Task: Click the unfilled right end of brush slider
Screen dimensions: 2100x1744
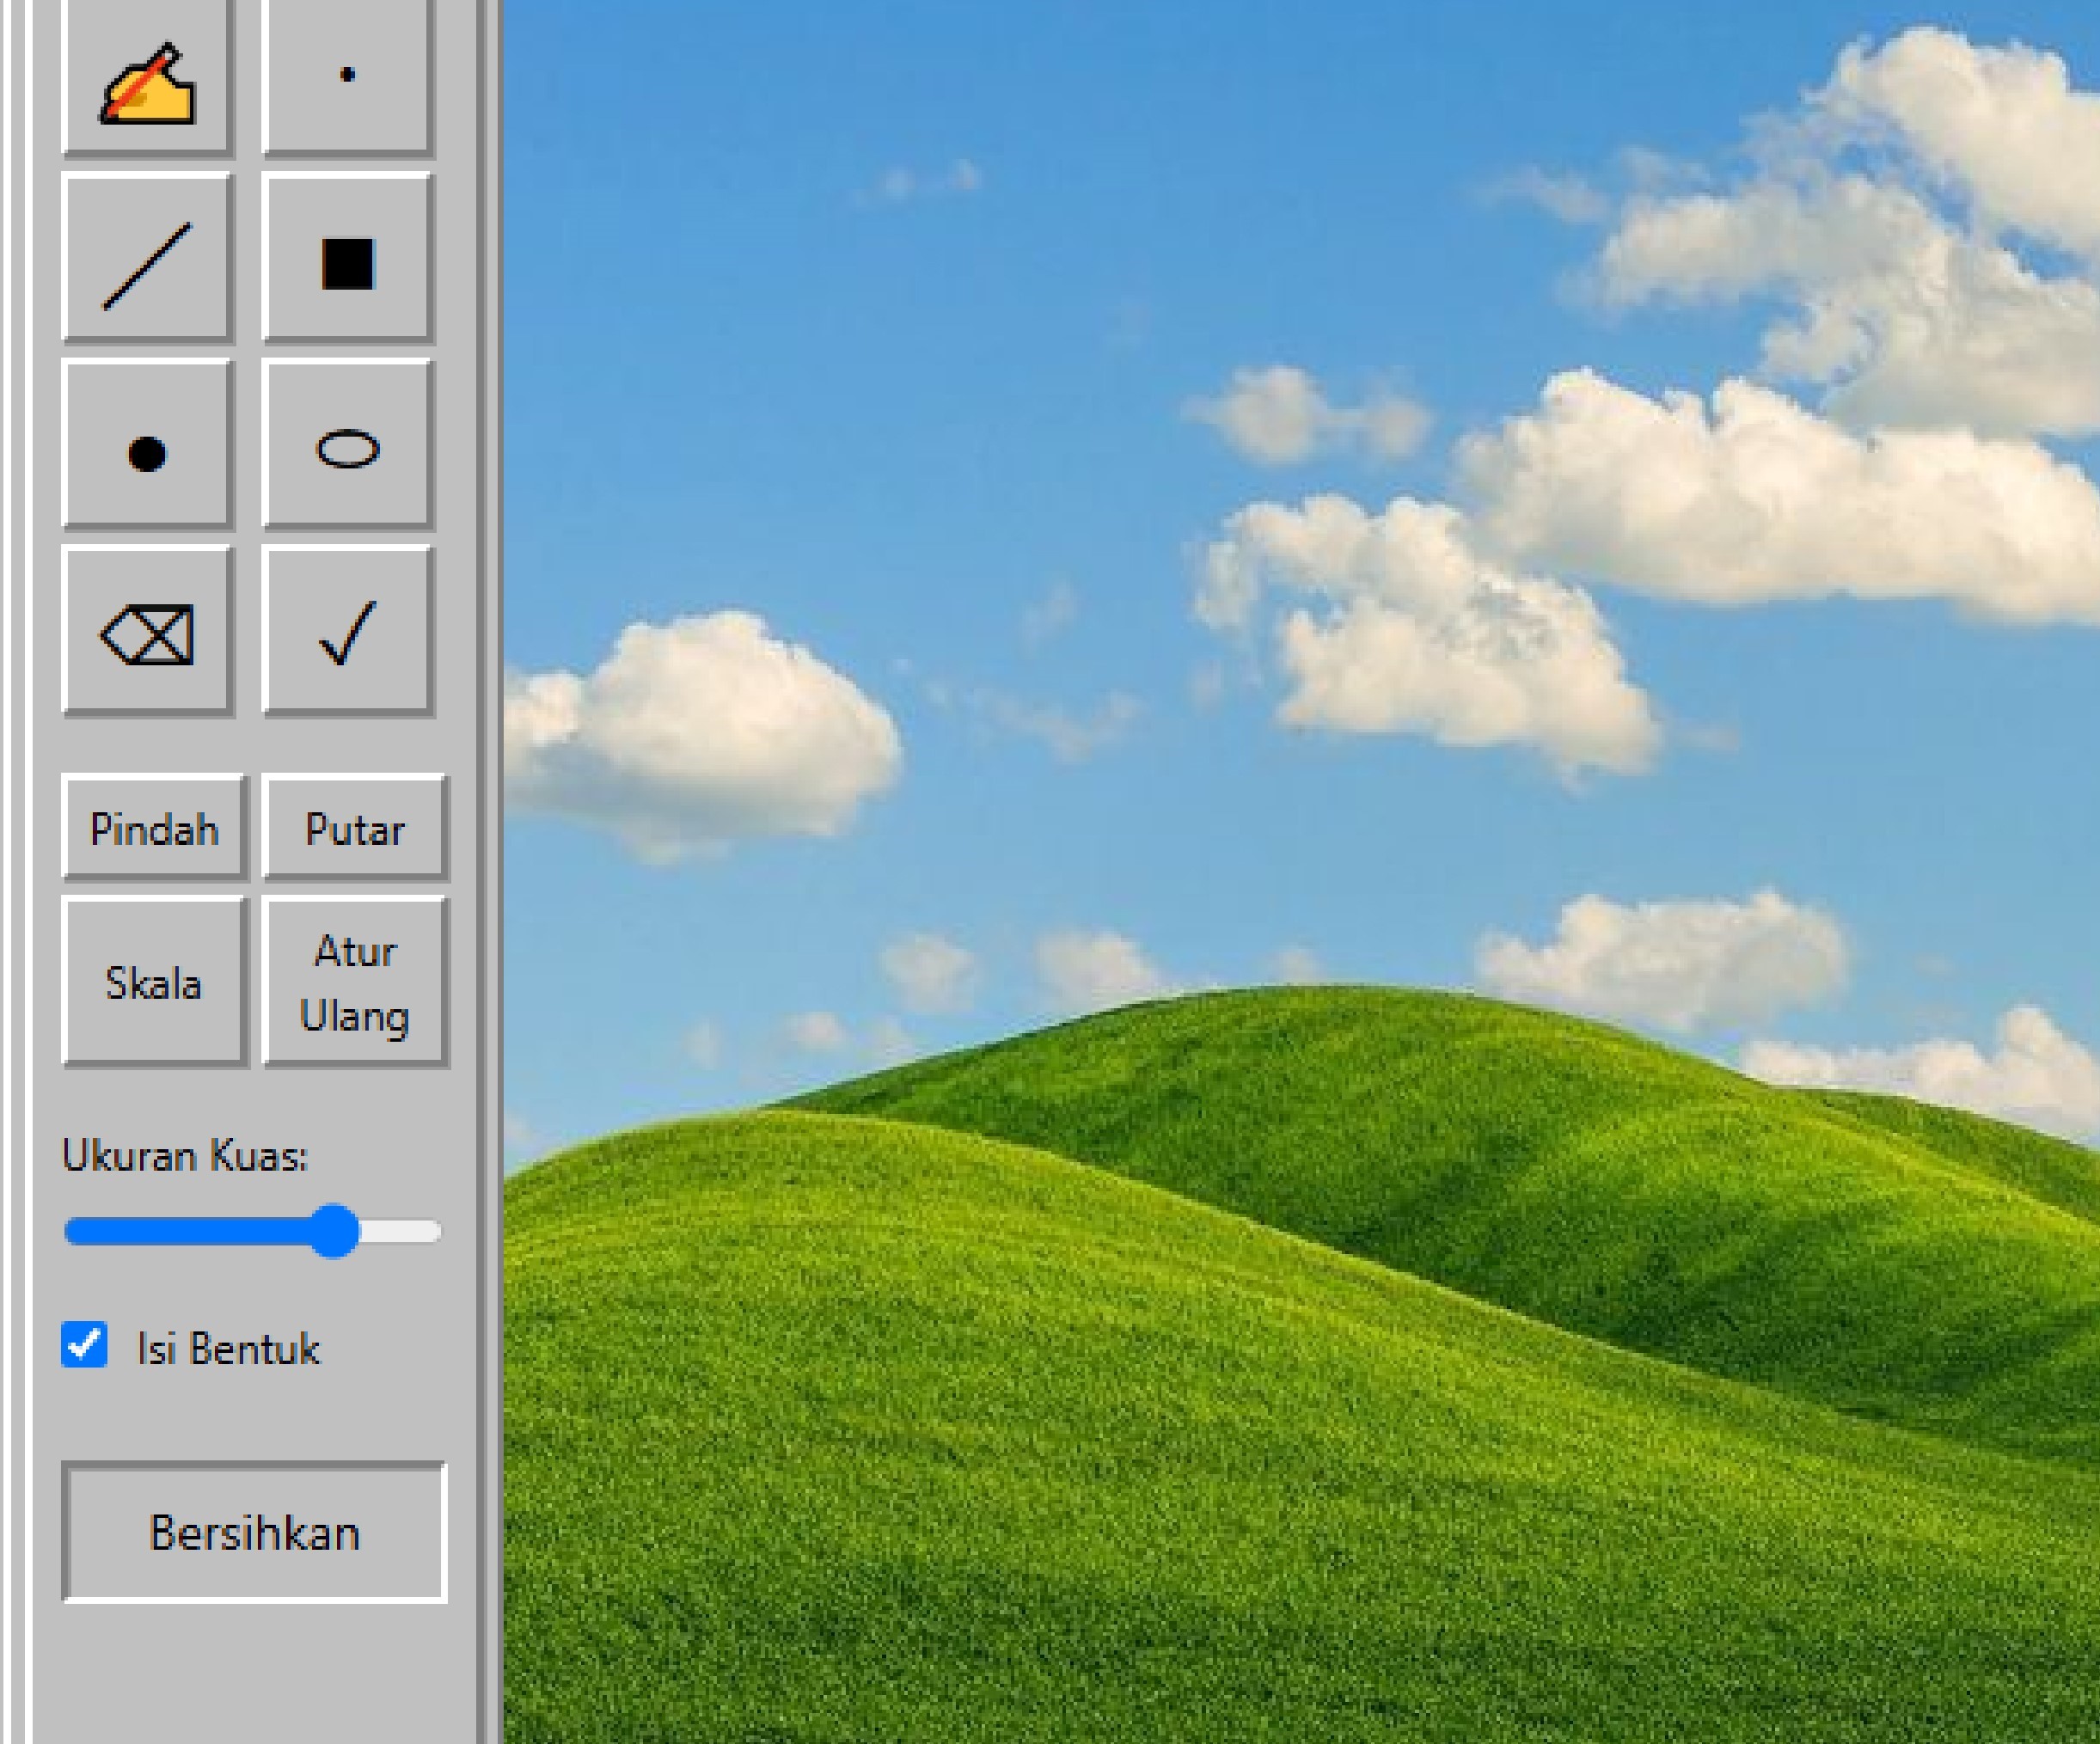Action: click(x=405, y=1231)
